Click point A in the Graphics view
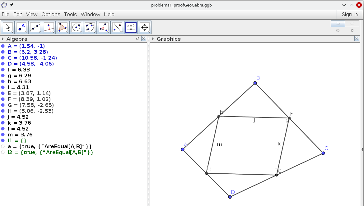Image resolution: width=364 pixels, height=206 pixels. pos(183,149)
